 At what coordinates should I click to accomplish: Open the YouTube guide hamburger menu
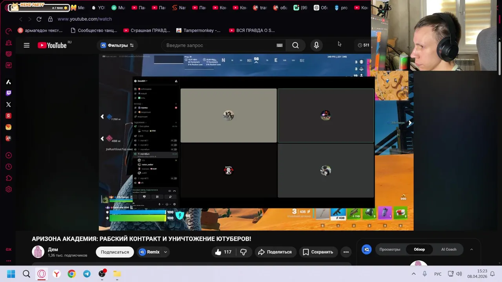point(27,45)
